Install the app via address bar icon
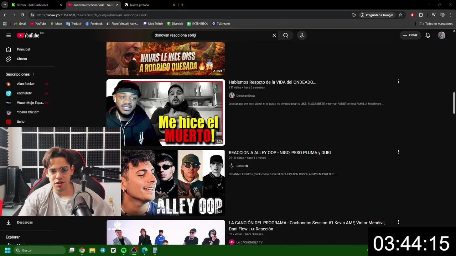 (x=354, y=15)
